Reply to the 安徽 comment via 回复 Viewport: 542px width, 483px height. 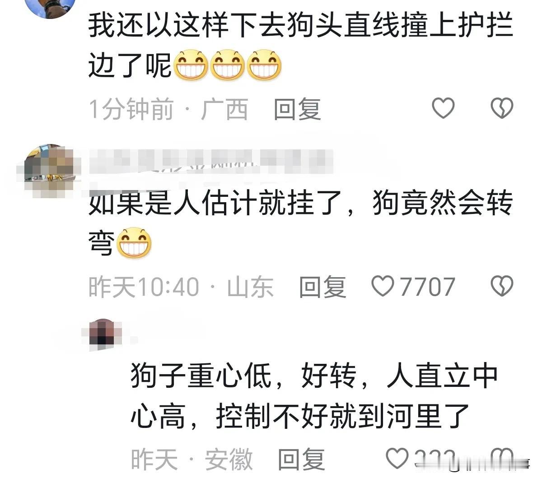click(x=301, y=459)
